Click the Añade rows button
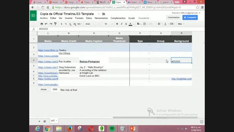The width and height of the screenshot is (234, 132). (44, 89)
